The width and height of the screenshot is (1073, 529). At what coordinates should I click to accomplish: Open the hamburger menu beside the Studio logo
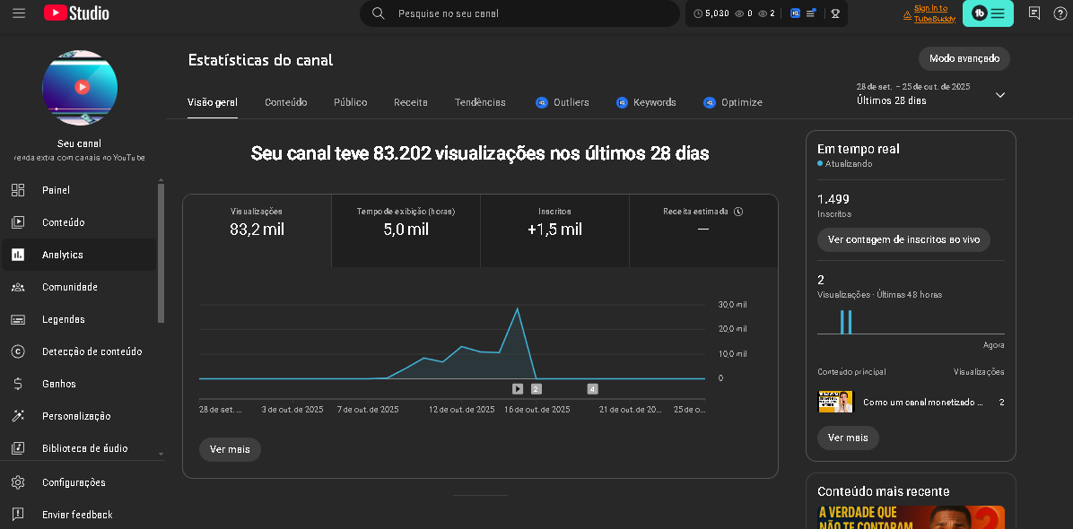[19, 13]
